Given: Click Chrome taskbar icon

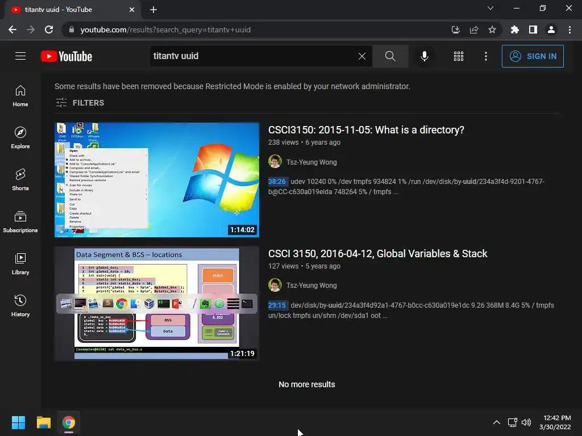Looking at the screenshot, I should coord(69,422).
